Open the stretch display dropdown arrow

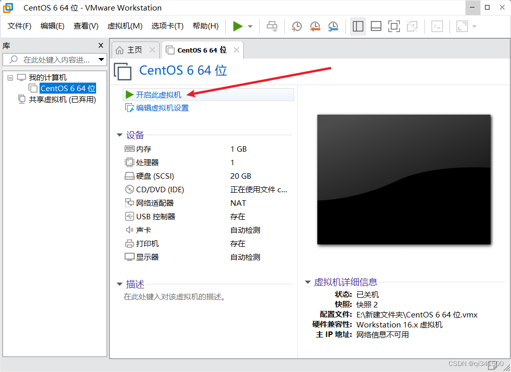tap(474, 26)
